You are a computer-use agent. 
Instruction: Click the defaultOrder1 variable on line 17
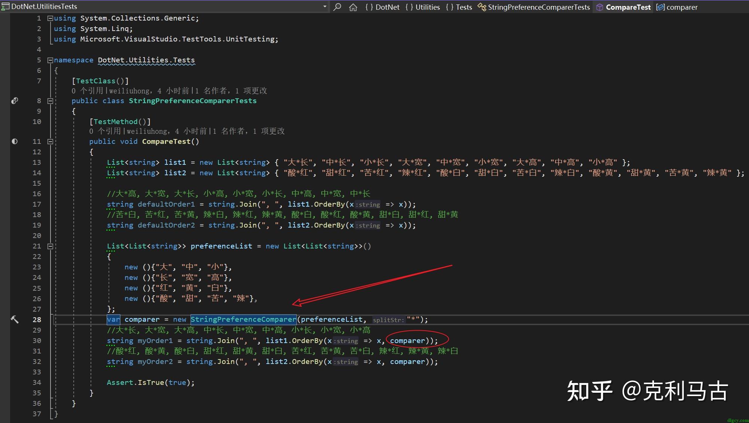[166, 204]
